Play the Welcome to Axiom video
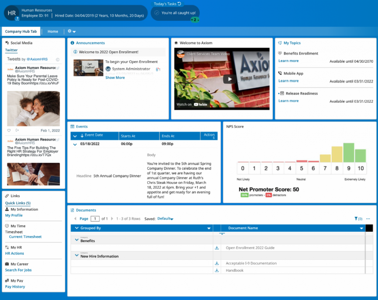The width and height of the screenshot is (378, 300). point(230,79)
